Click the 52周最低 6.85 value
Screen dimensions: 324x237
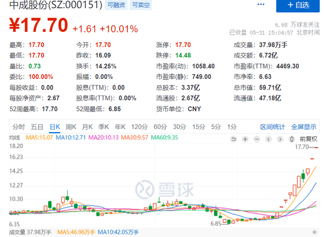(x=114, y=109)
